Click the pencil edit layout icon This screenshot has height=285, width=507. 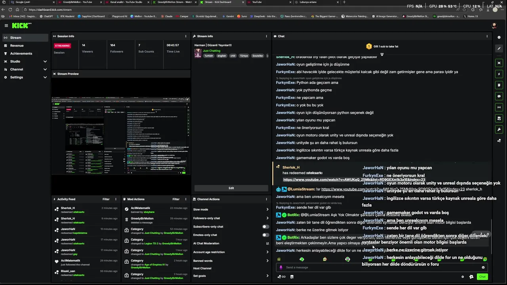coord(499,48)
